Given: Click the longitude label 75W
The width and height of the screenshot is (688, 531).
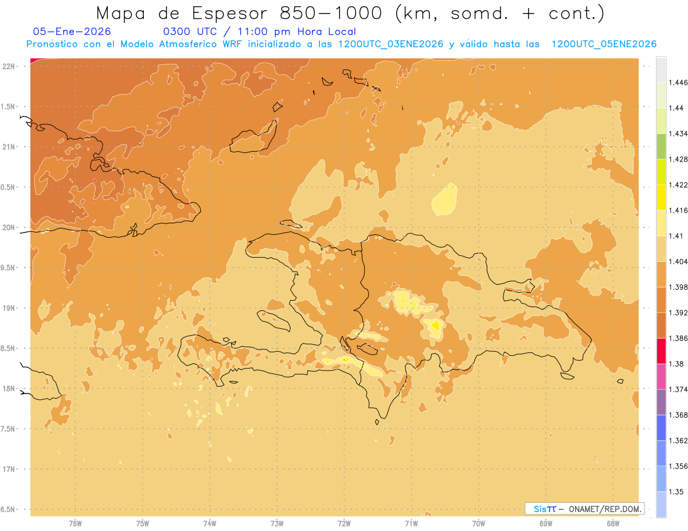Looking at the screenshot, I should (x=143, y=524).
